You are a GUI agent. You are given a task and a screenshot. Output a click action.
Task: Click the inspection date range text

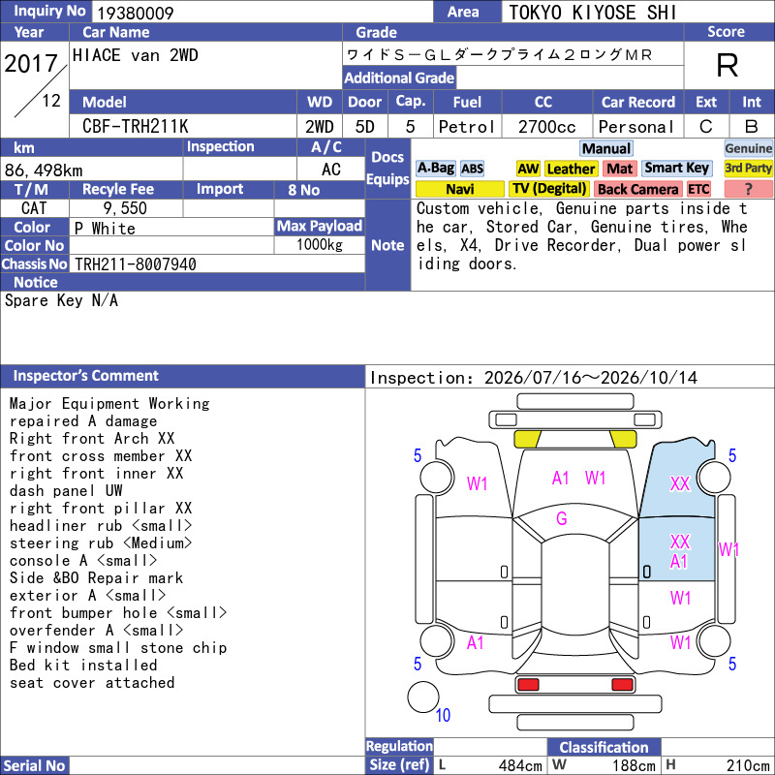[x=534, y=378]
